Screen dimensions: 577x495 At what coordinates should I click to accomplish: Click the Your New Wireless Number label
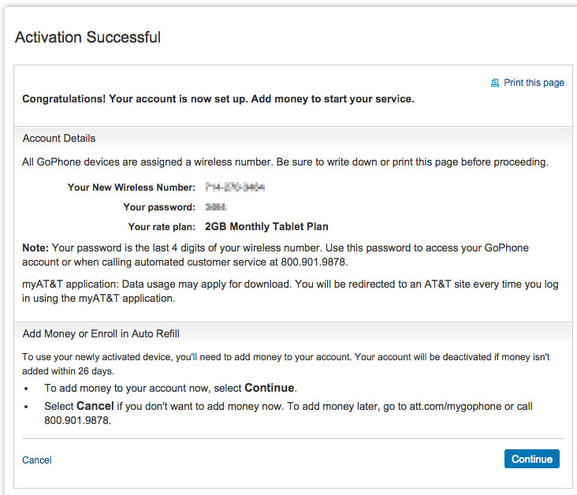tap(132, 188)
